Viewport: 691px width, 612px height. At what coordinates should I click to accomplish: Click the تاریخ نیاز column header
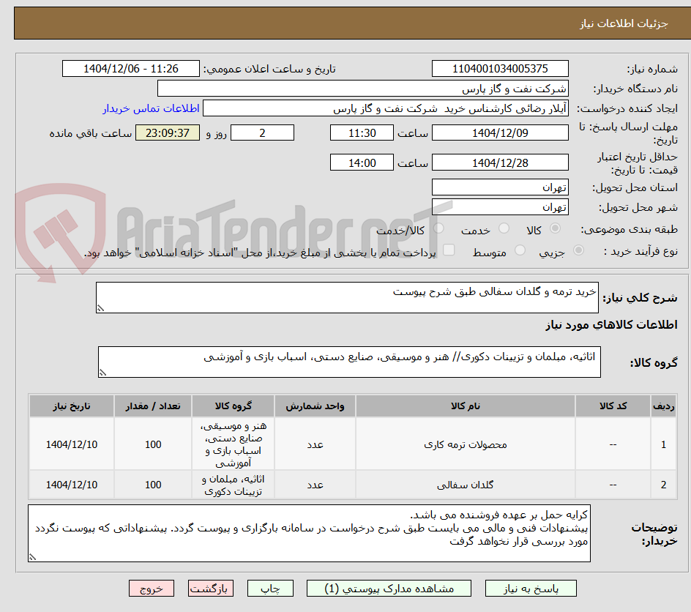(72, 406)
